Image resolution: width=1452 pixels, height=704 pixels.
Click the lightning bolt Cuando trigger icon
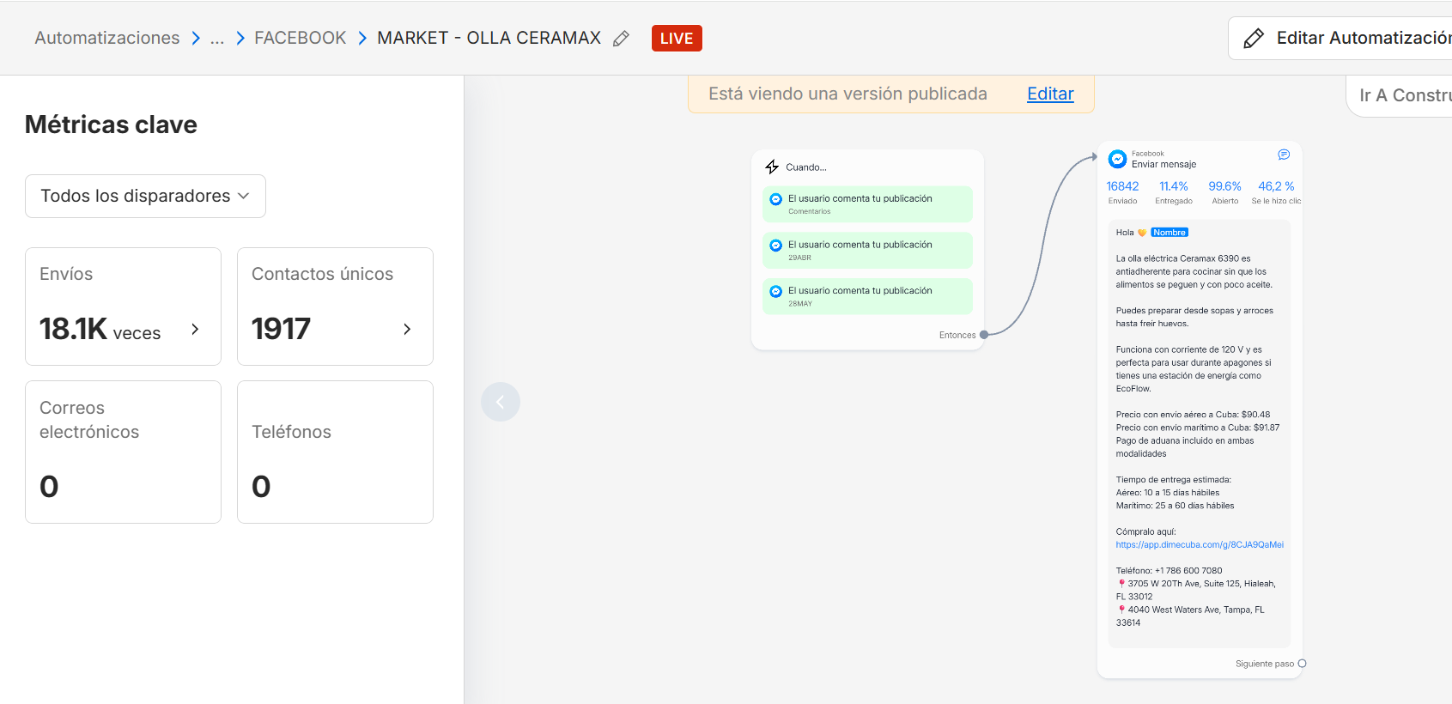tap(772, 167)
